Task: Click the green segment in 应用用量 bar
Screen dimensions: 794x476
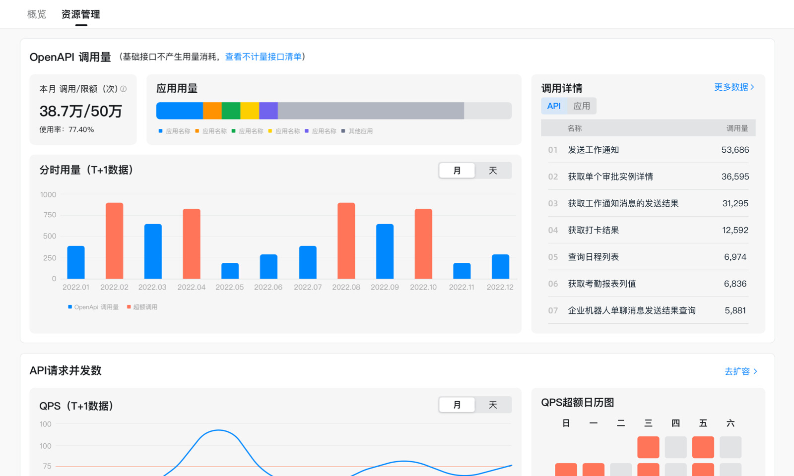Action: click(231, 111)
